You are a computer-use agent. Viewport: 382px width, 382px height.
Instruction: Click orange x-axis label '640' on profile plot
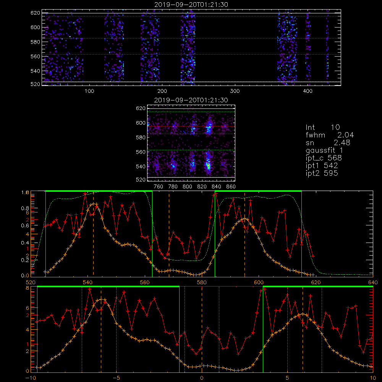point(373,282)
